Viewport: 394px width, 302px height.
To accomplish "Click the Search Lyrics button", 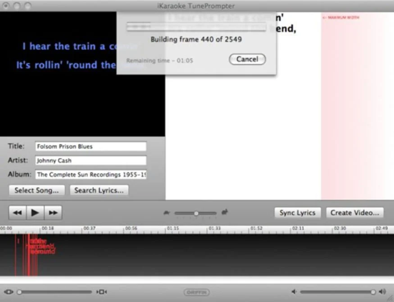I will point(99,190).
